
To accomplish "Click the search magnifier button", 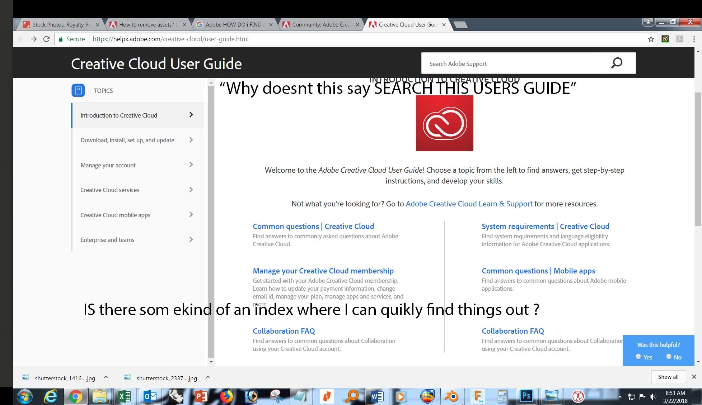I will pyautogui.click(x=617, y=63).
